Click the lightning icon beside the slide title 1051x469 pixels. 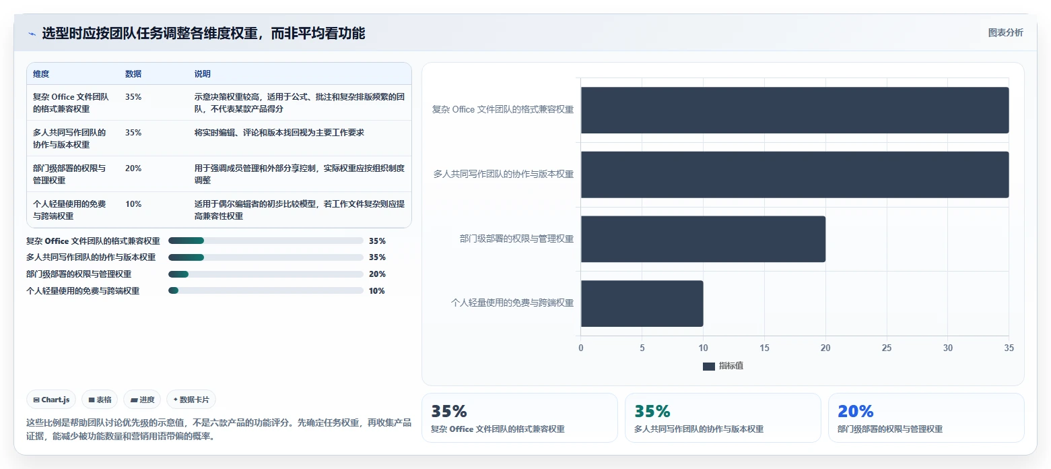32,34
